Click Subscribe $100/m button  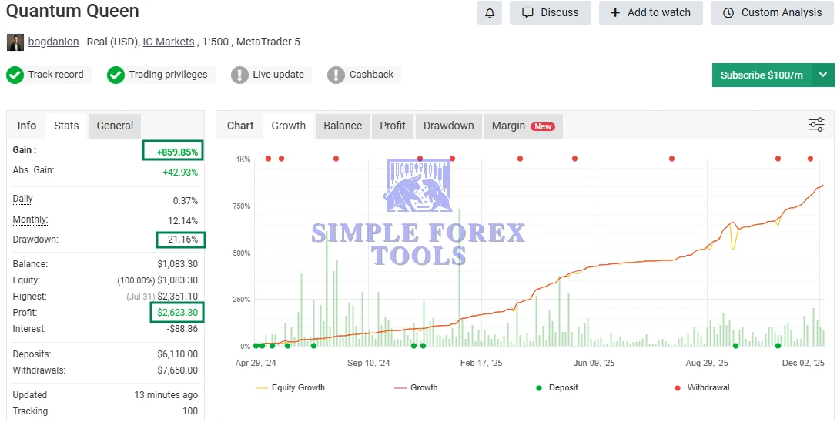(762, 75)
